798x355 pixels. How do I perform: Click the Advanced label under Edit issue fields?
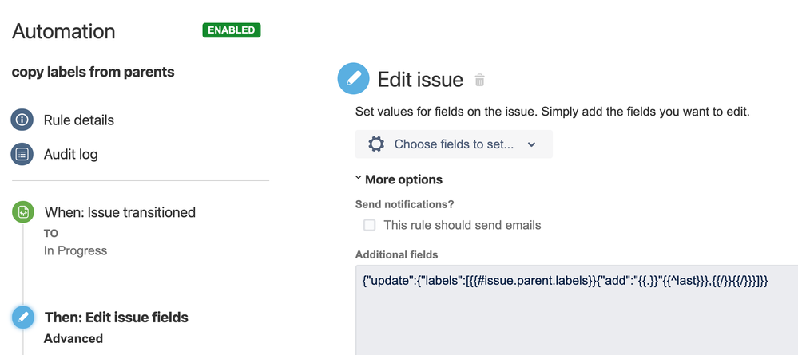(x=73, y=338)
